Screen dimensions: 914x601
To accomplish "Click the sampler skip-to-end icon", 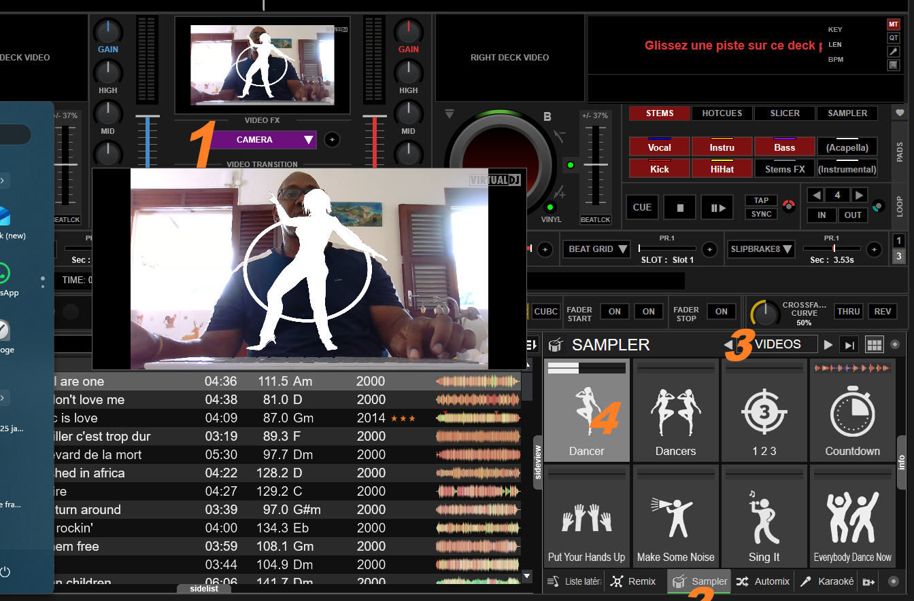I will point(848,344).
